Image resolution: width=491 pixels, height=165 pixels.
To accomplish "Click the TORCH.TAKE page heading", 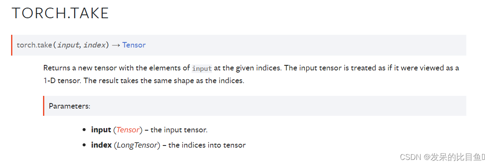I will click(x=60, y=14).
